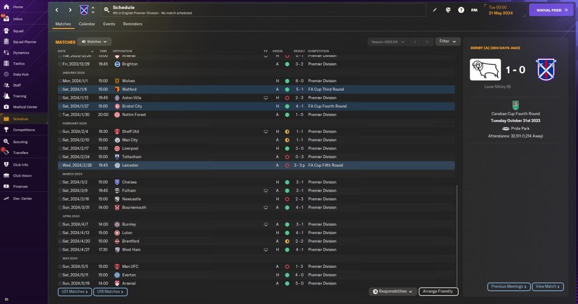Sort by the Opposition column header
Image resolution: width=578 pixels, height=304 pixels.
point(122,51)
